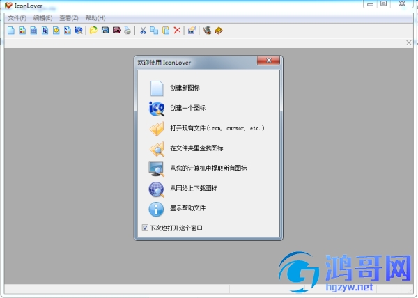The width and height of the screenshot is (418, 298).
Task: Delete using the red X toolbar icon
Action: (177, 31)
